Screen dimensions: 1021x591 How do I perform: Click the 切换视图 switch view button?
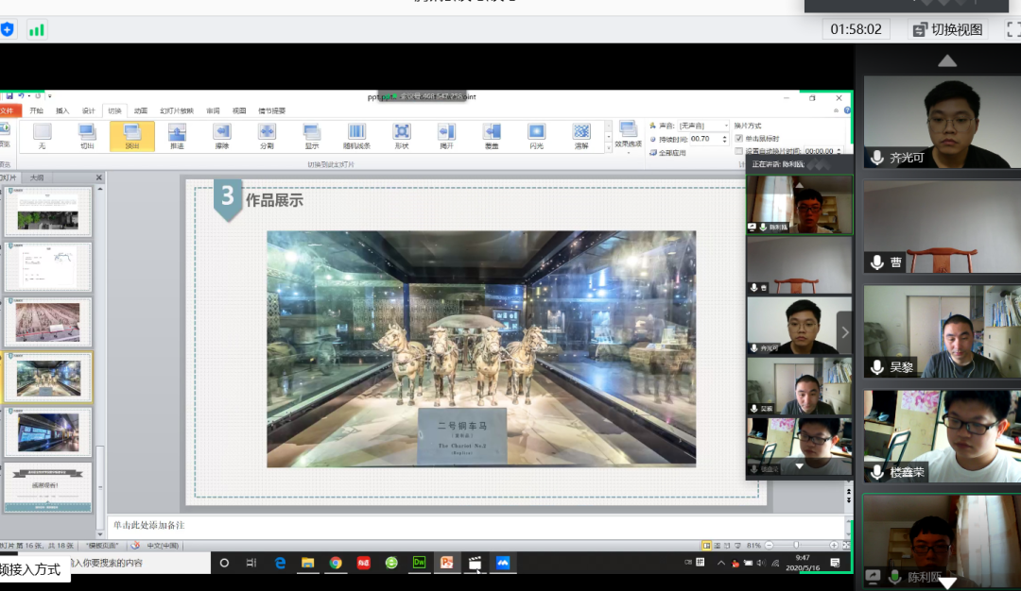click(x=947, y=29)
